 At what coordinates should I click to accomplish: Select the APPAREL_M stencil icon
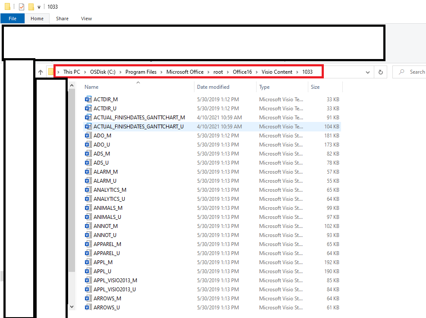[x=88, y=244]
